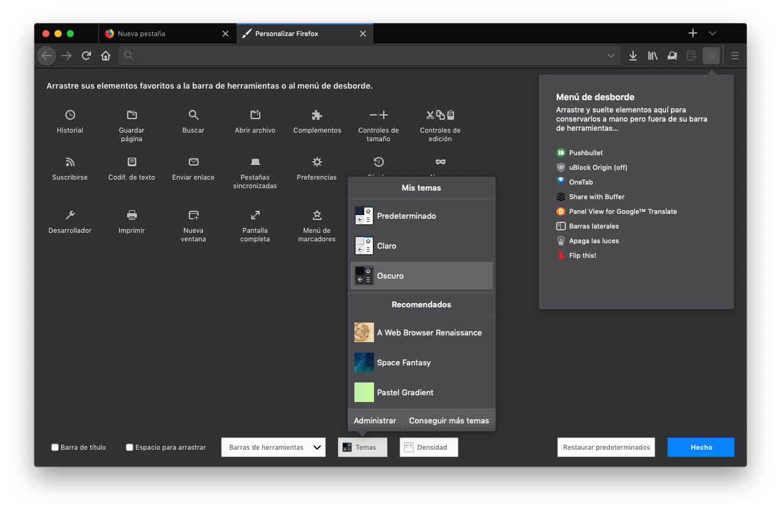Open a new tab with the plus button
Image resolution: width=781 pixels, height=512 pixels.
coord(693,33)
